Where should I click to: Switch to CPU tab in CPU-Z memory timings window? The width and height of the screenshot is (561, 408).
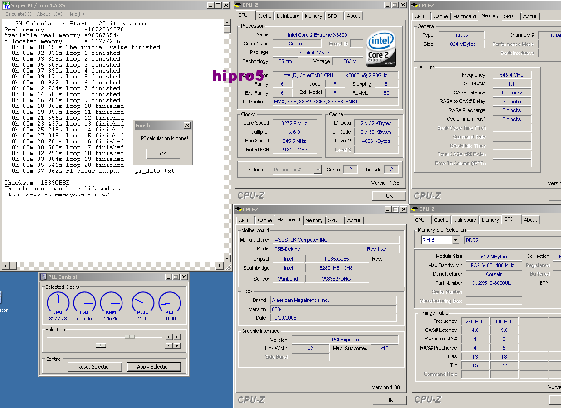pyautogui.click(x=420, y=16)
